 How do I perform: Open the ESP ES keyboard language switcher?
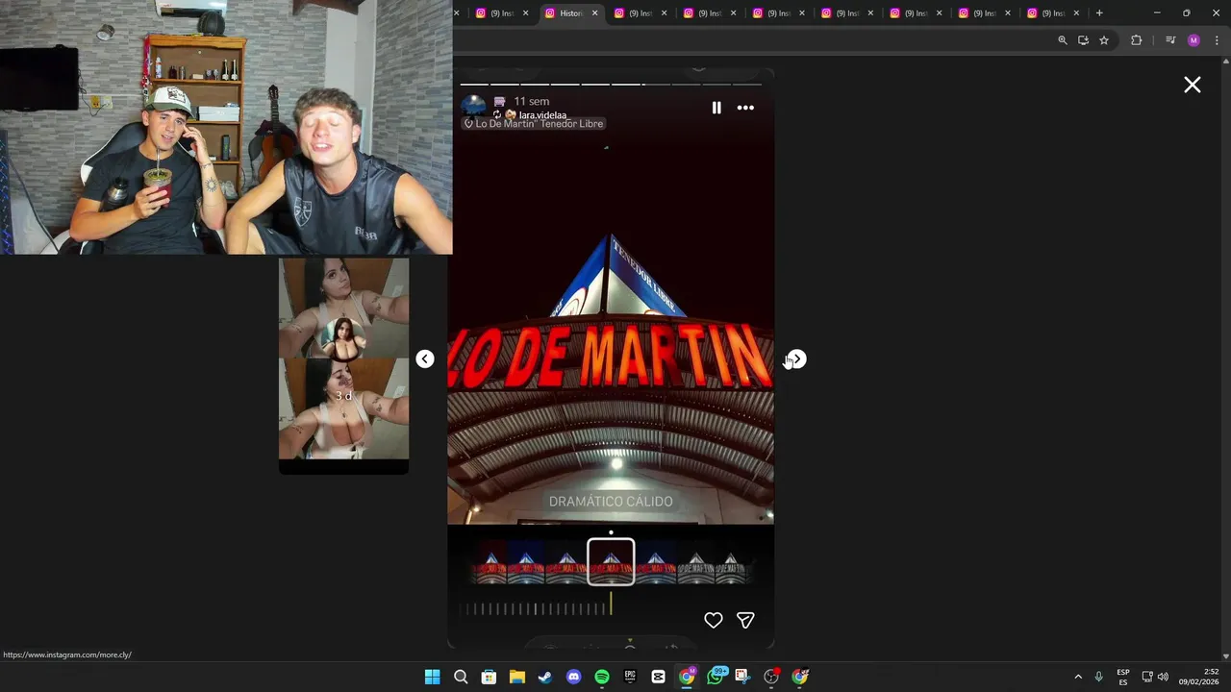point(1123,677)
